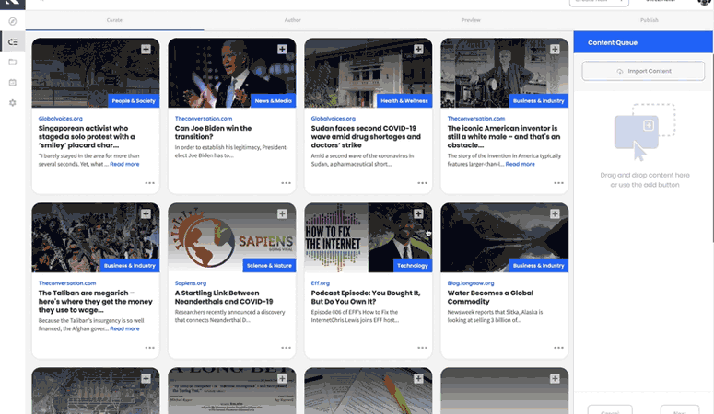This screenshot has height=414, width=714.
Task: Open the settings gear in sidebar
Action: click(x=13, y=103)
